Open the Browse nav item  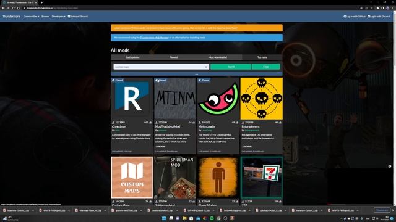click(45, 17)
